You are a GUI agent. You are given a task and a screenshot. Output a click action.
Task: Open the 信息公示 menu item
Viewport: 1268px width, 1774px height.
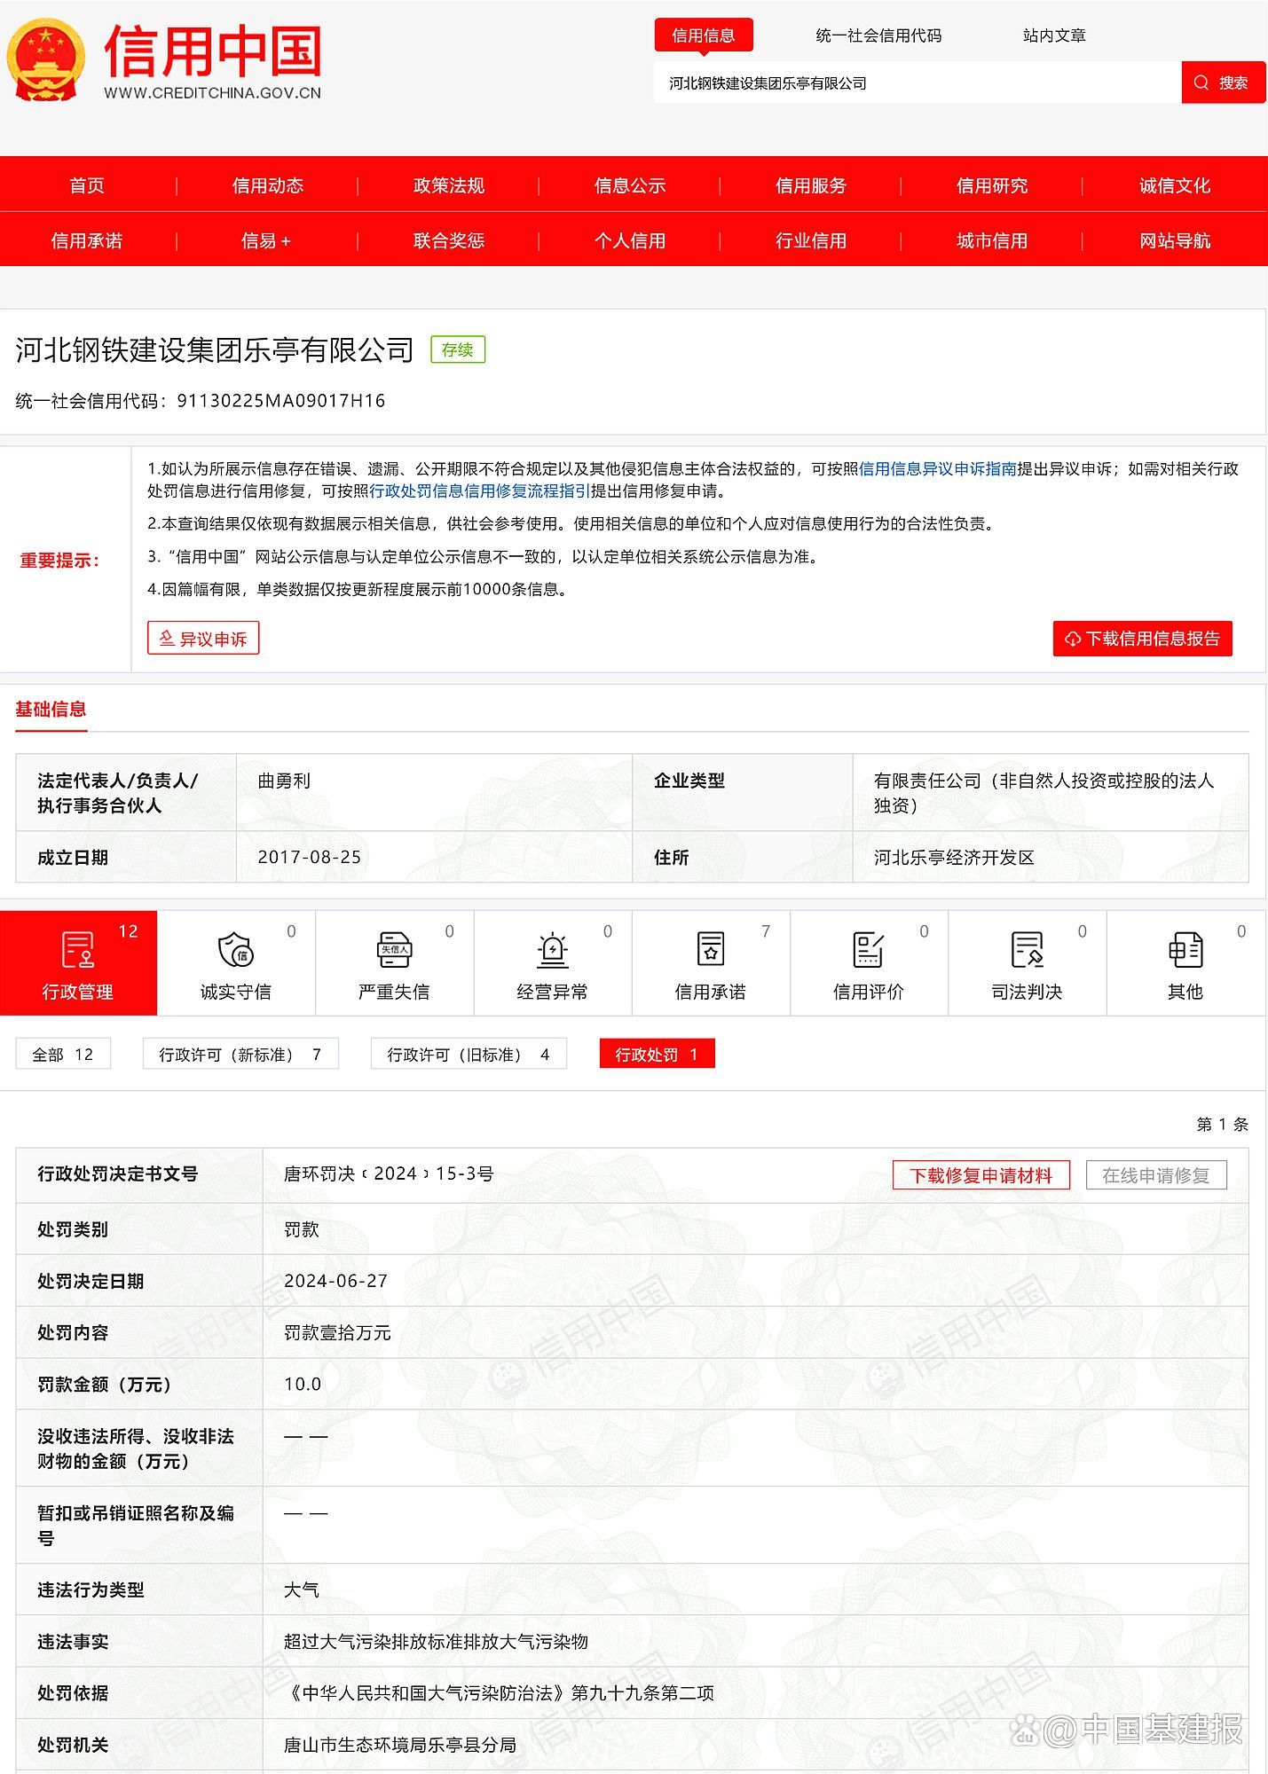tap(630, 185)
